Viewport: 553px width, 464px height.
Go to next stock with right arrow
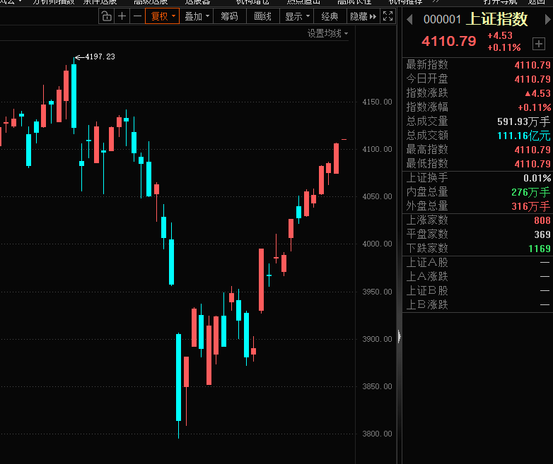tap(547, 20)
